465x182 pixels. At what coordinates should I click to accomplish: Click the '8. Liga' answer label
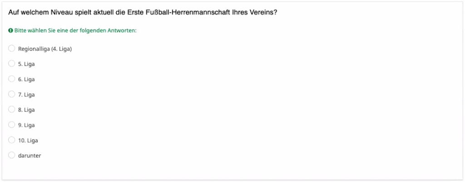click(26, 110)
